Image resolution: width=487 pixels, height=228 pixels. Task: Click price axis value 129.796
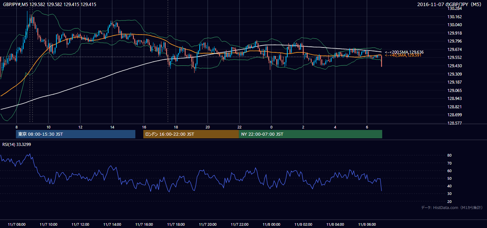point(455,41)
